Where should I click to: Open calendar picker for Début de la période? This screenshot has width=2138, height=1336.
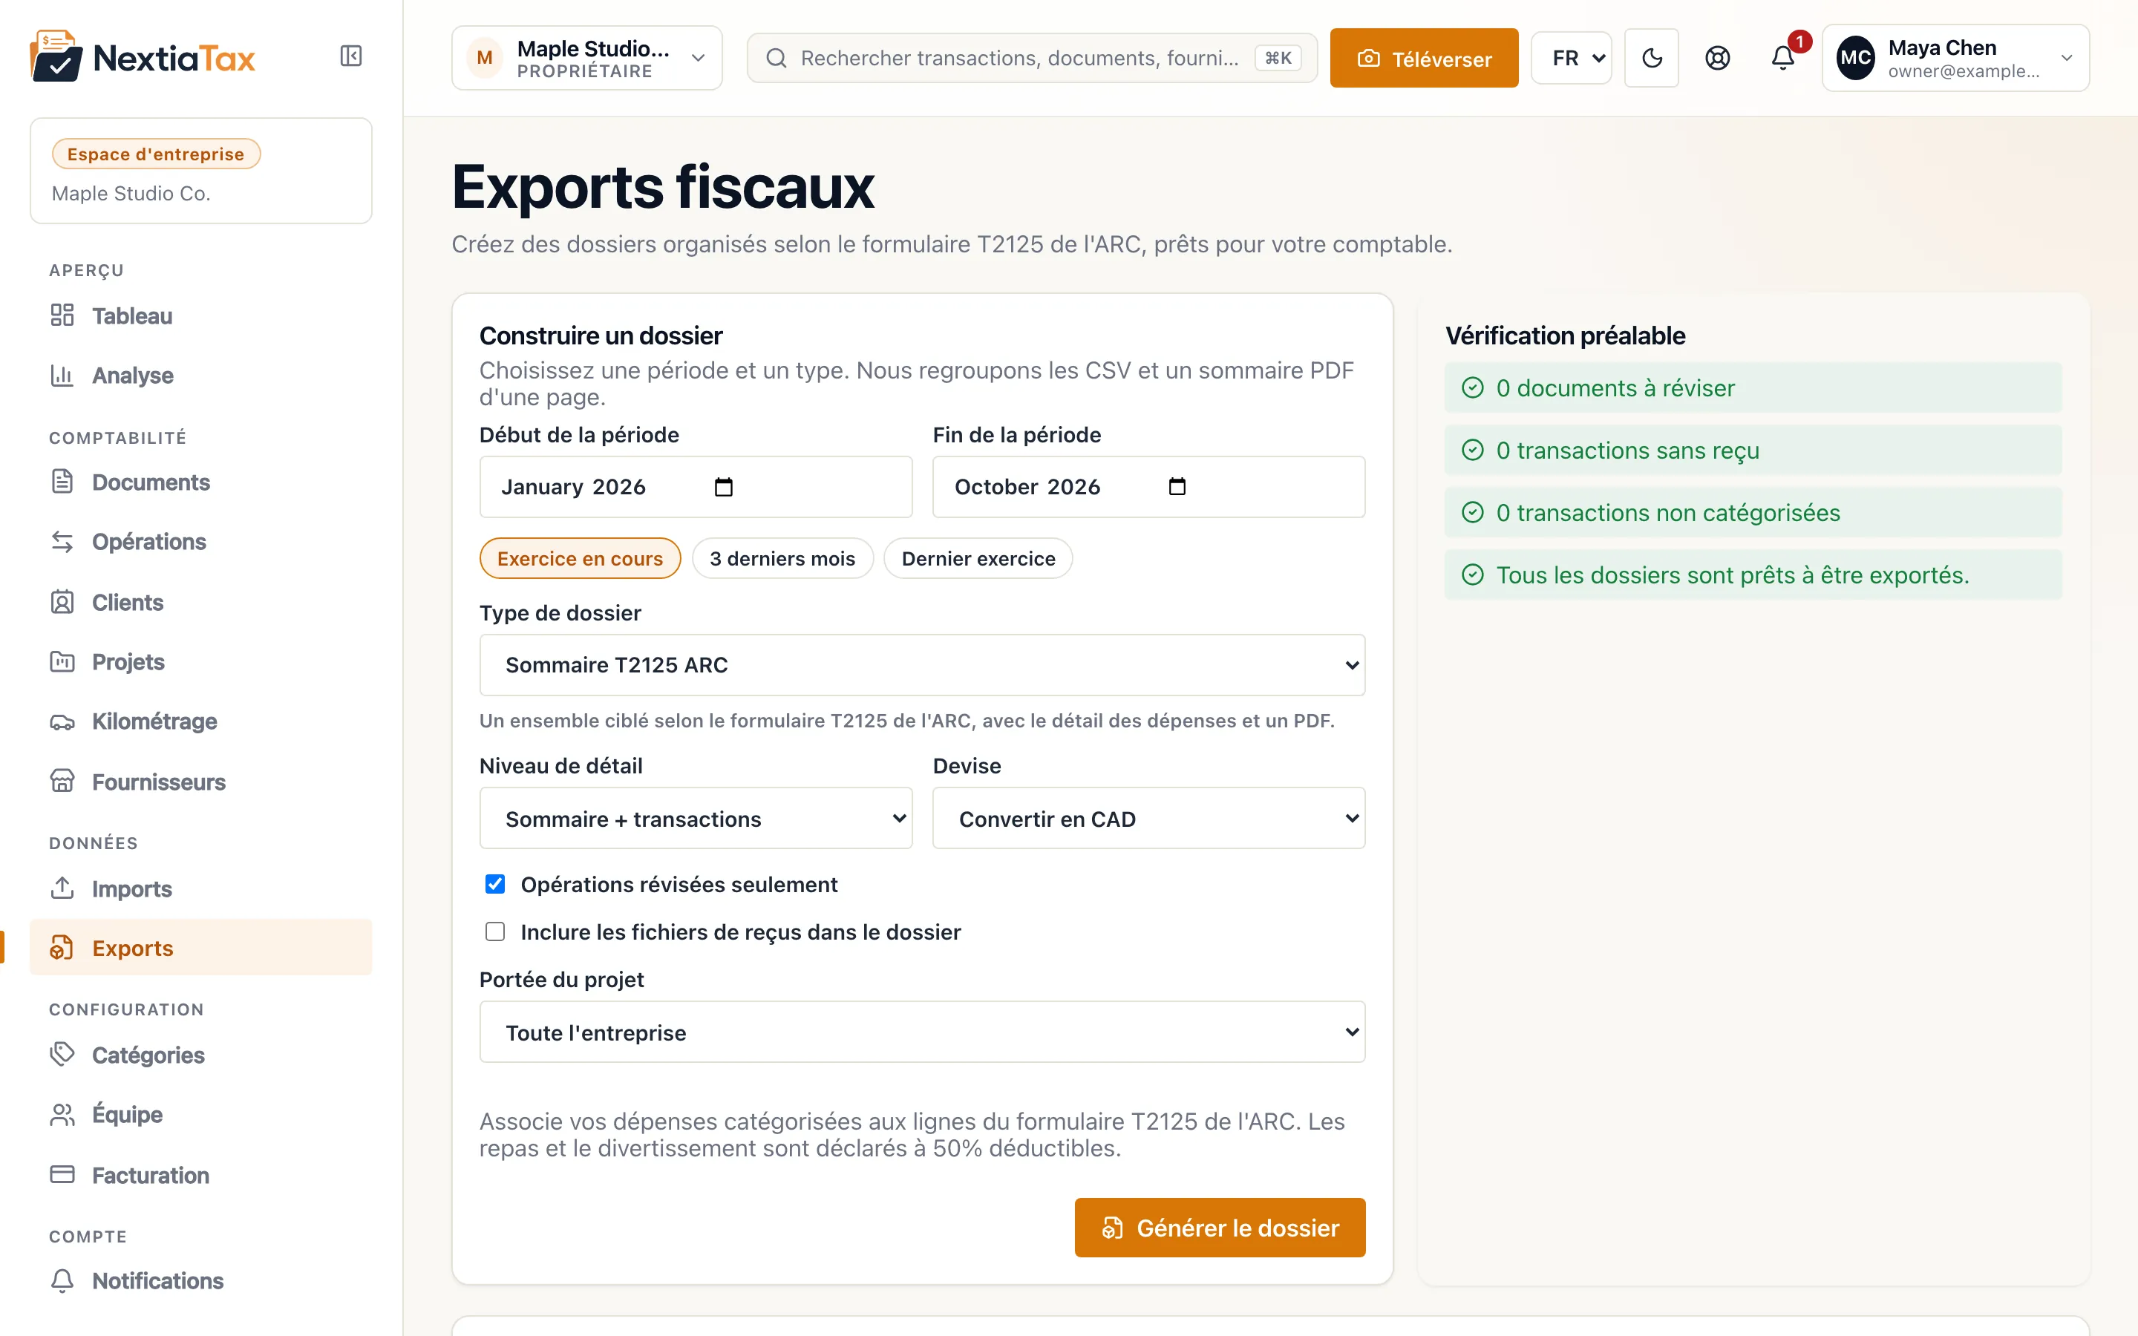pyautogui.click(x=724, y=487)
